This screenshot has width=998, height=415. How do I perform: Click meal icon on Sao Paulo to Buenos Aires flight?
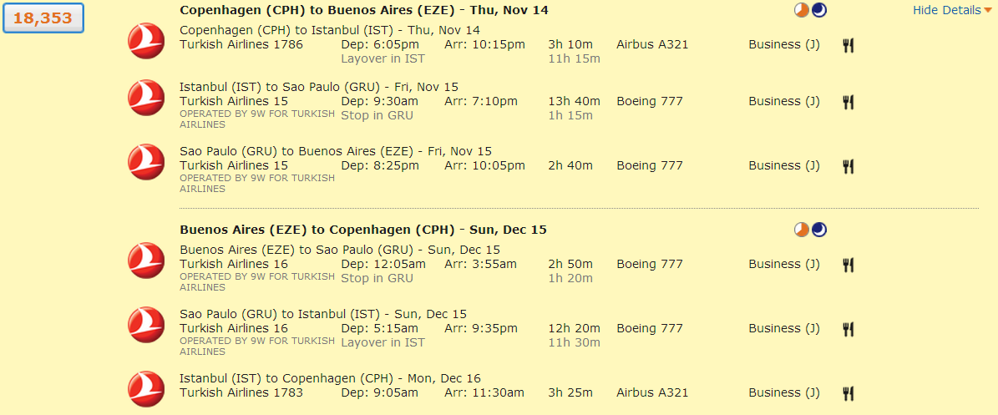(848, 166)
